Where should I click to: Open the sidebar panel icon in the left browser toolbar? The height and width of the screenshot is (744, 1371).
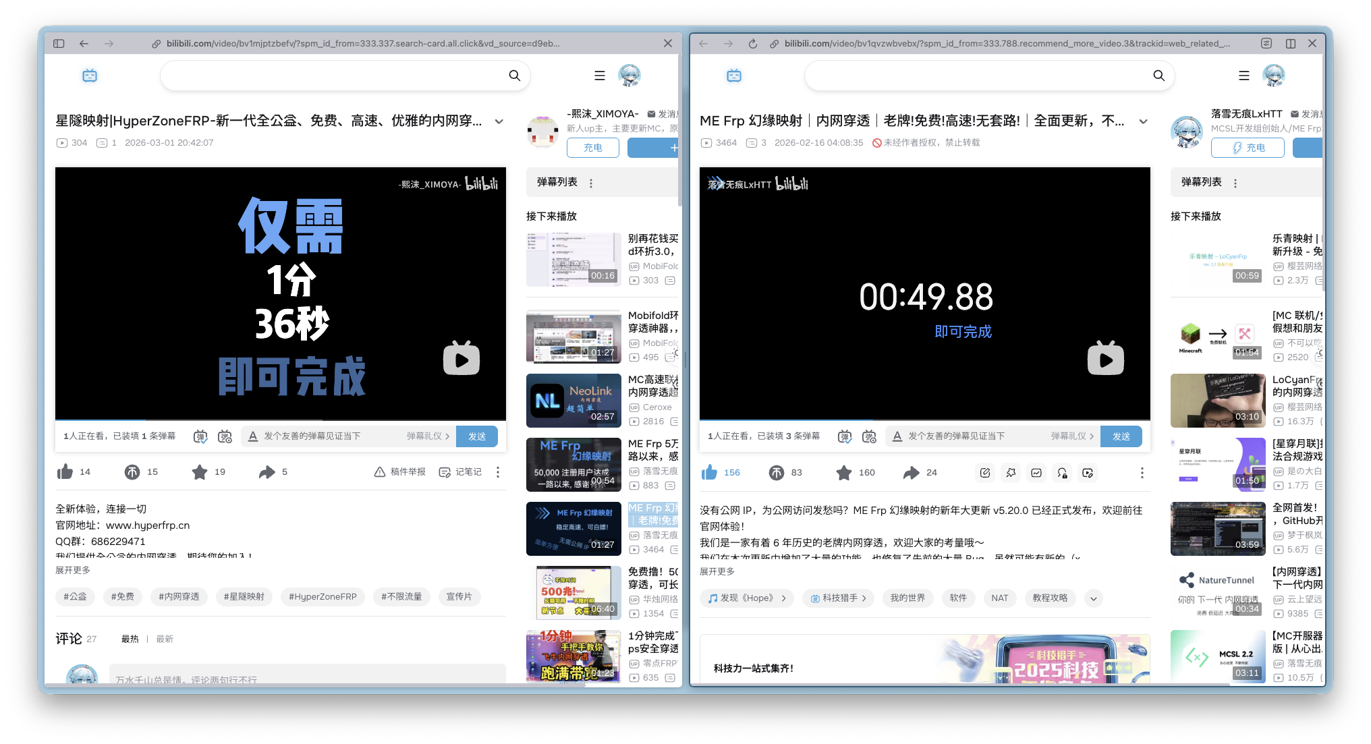coord(59,43)
